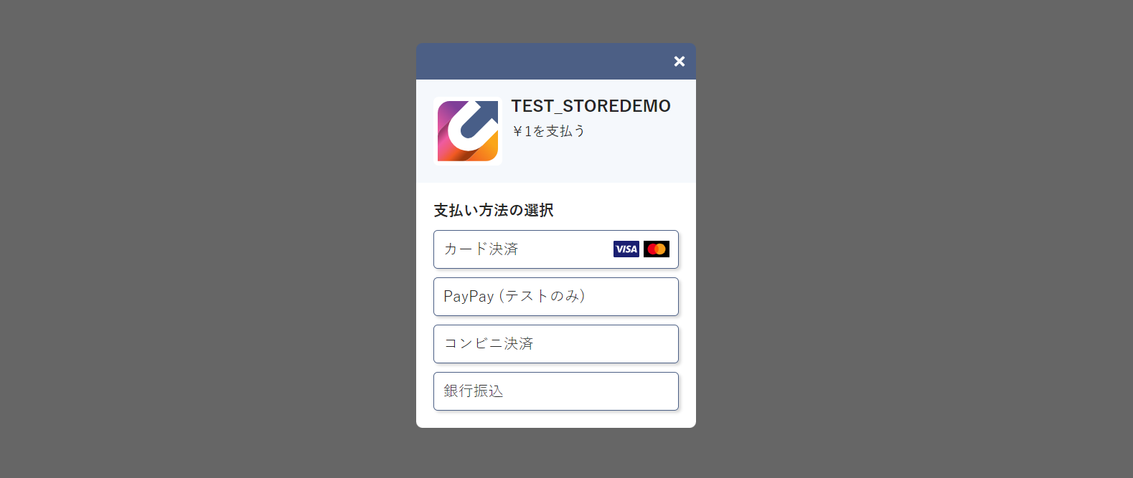Click the 銀行振込 text label
The image size is (1133, 478).
(474, 391)
